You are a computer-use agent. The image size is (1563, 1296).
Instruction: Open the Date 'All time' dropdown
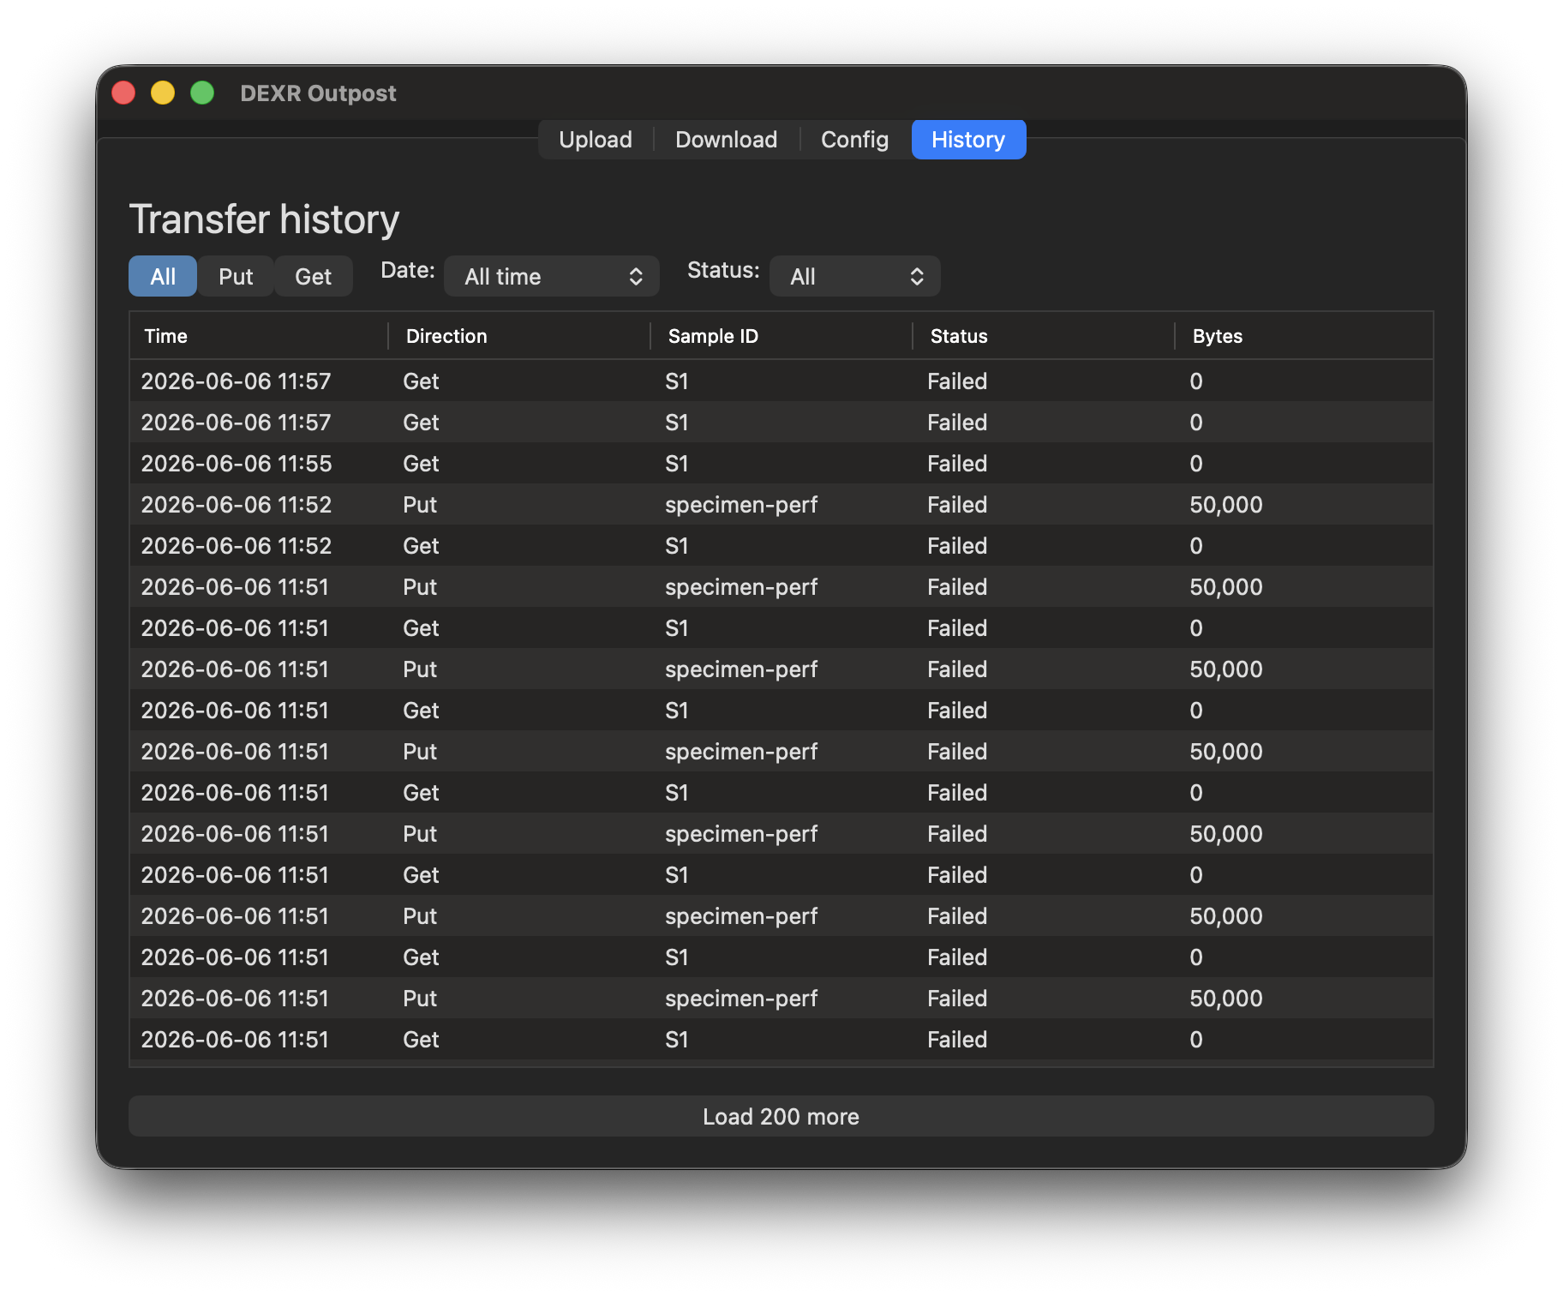pyautogui.click(x=552, y=276)
